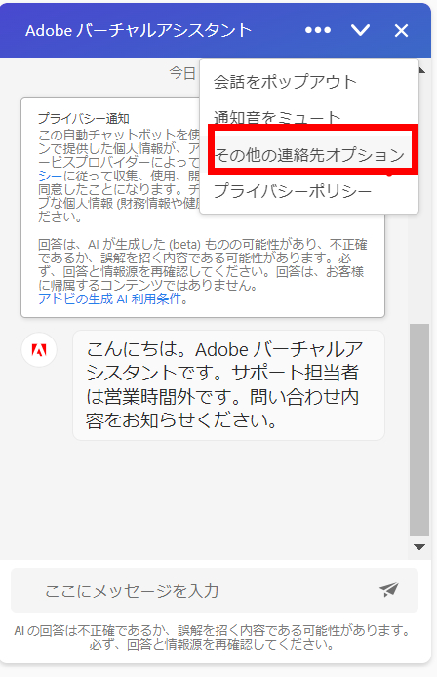Open プライバシーポリシー menu entry
437x677 pixels.
293,191
